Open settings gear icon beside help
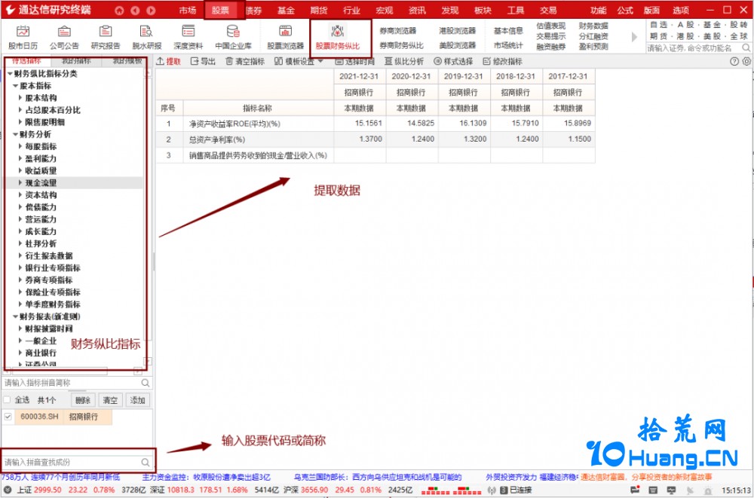Image resolution: width=754 pixels, height=498 pixels. click(746, 61)
